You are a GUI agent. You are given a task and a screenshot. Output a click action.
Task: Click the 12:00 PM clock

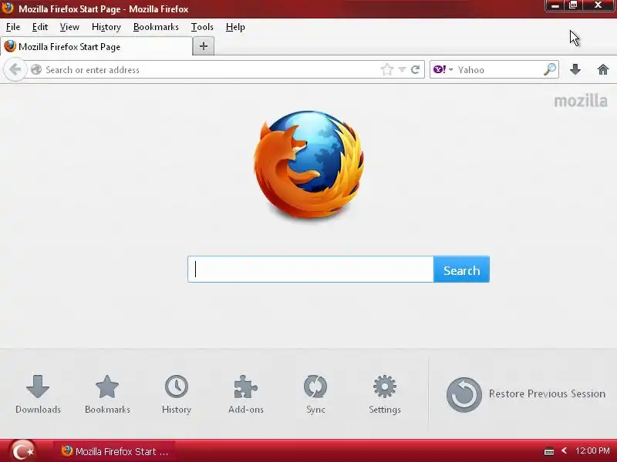[592, 450]
